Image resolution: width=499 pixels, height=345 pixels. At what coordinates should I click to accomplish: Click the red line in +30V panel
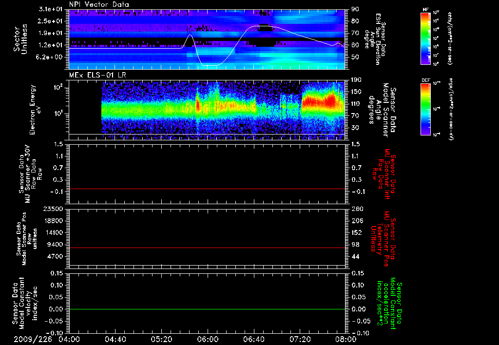[207, 189]
